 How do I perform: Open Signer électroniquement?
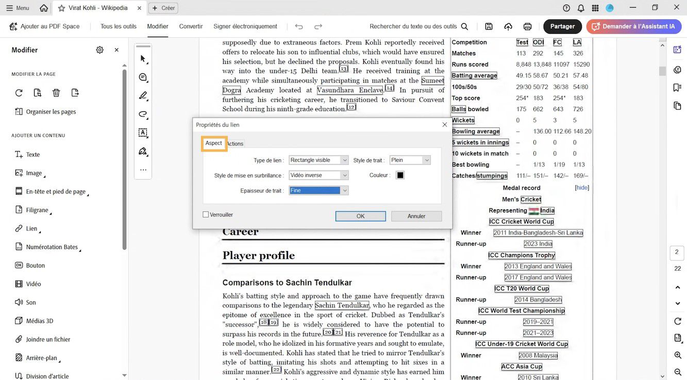[x=245, y=26]
